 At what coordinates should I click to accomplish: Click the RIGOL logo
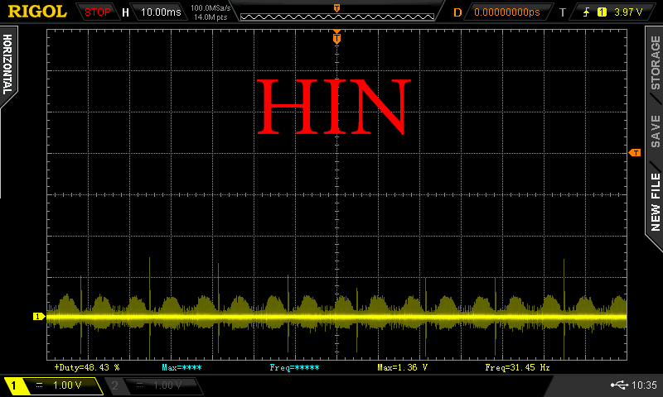pyautogui.click(x=37, y=12)
